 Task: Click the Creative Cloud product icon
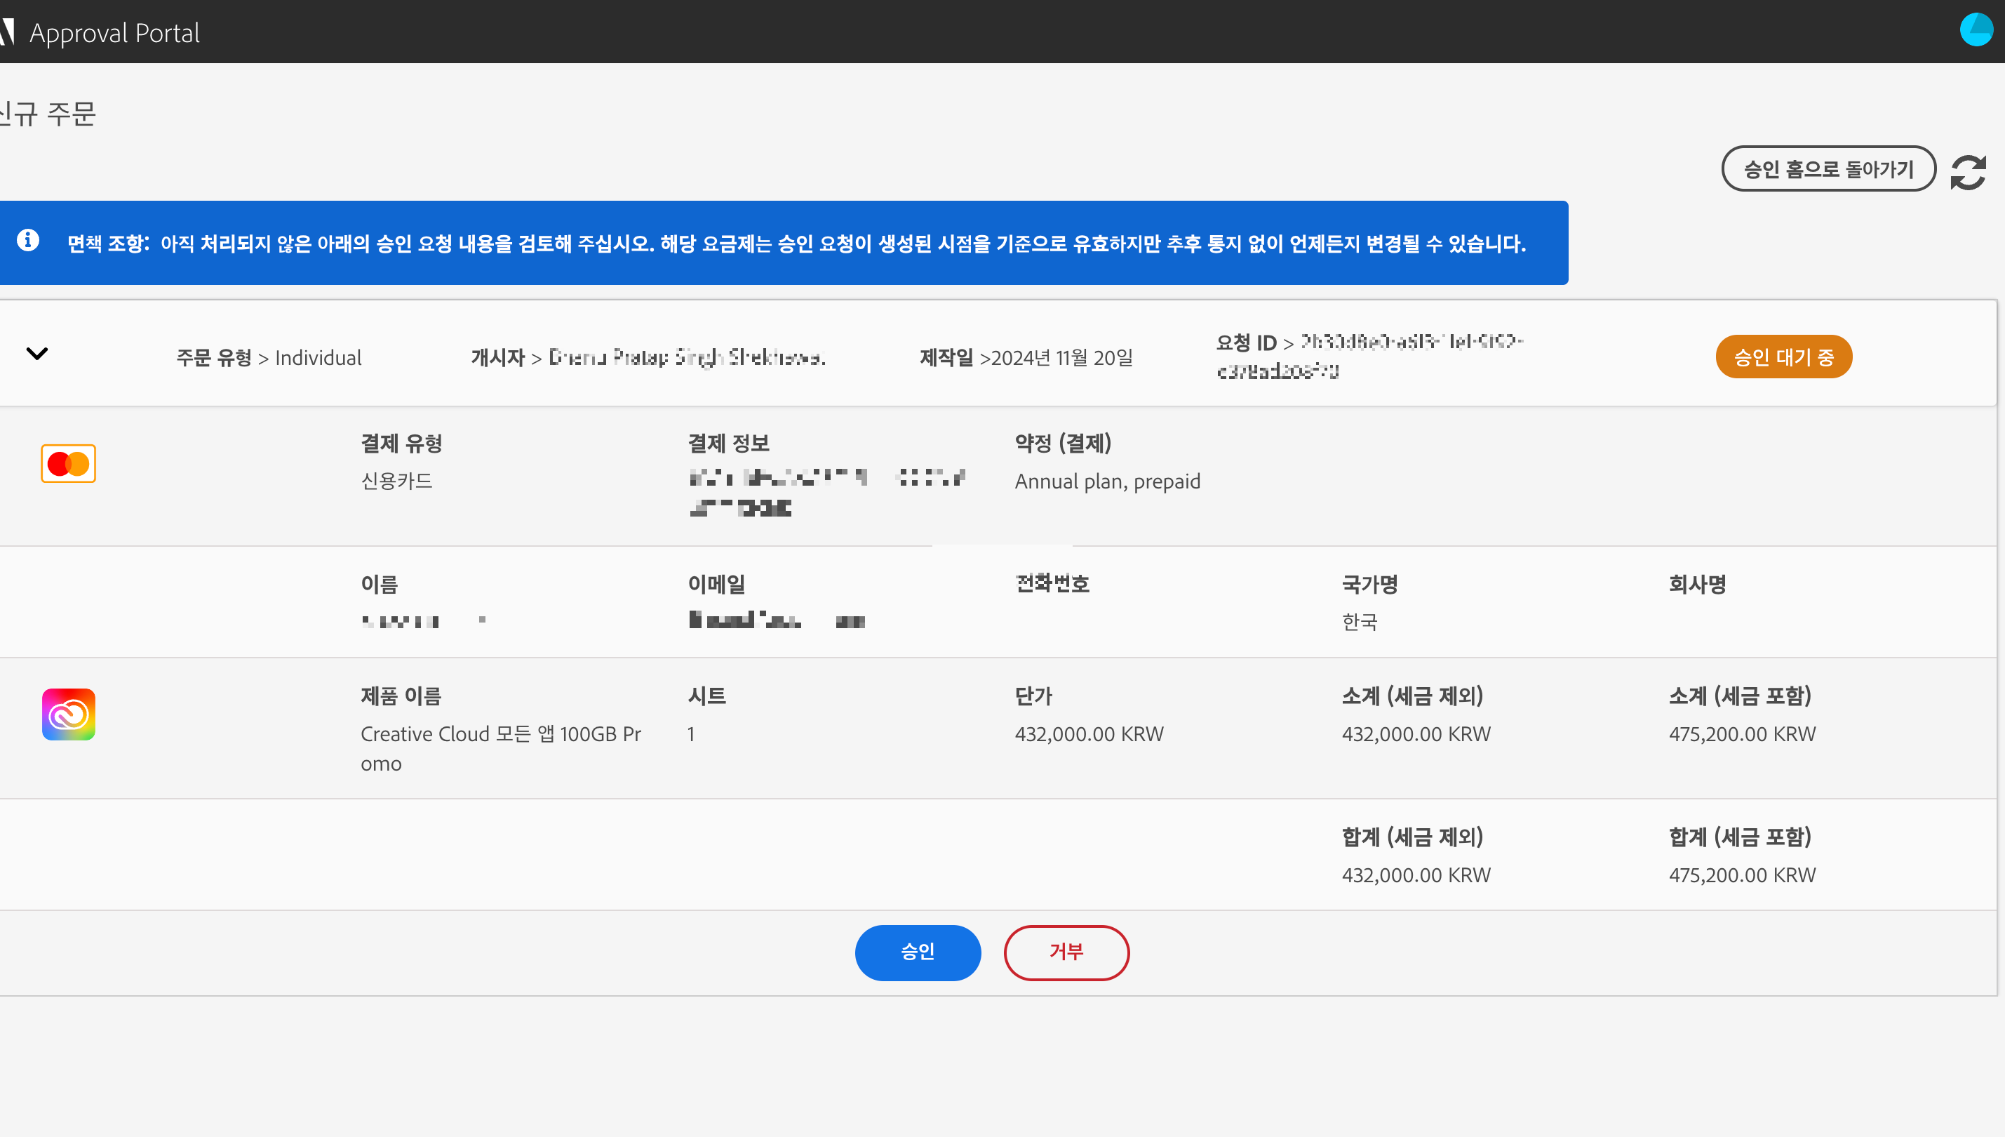tap(69, 714)
